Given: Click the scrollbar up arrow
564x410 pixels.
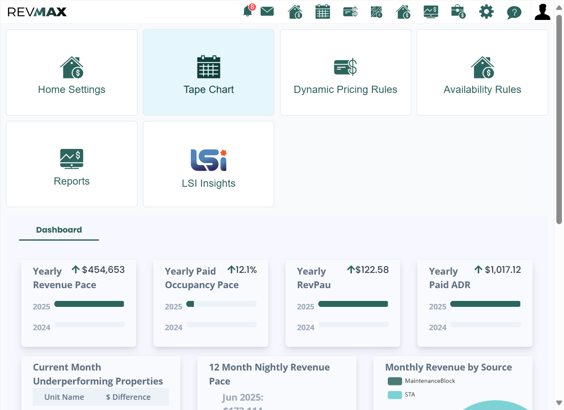Looking at the screenshot, I should click(x=559, y=8).
